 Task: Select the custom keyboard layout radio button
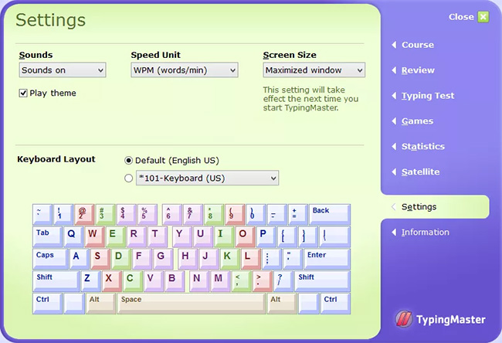pos(128,178)
